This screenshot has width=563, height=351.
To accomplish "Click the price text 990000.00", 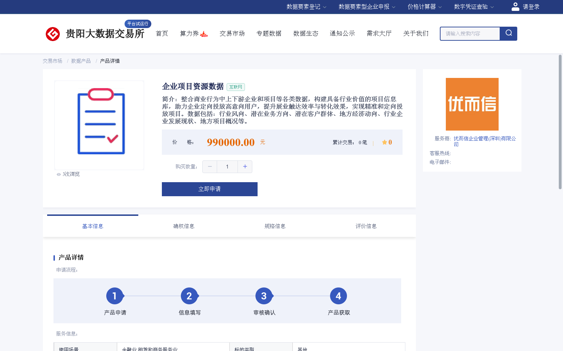I will pos(230,142).
